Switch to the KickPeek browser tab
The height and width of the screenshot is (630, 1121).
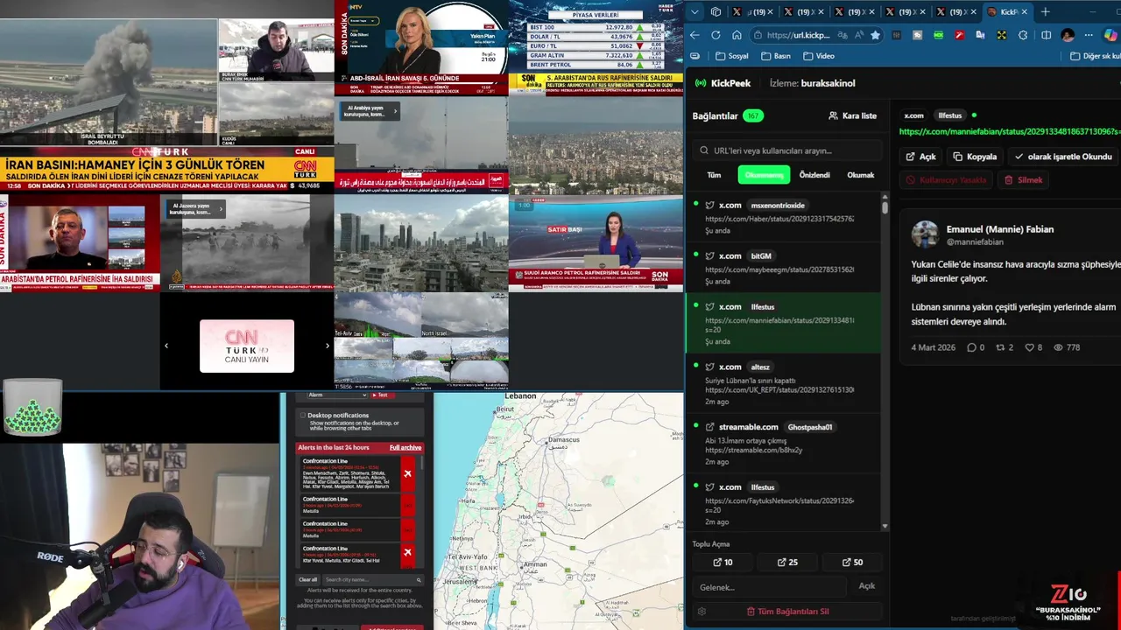[x=1007, y=11]
